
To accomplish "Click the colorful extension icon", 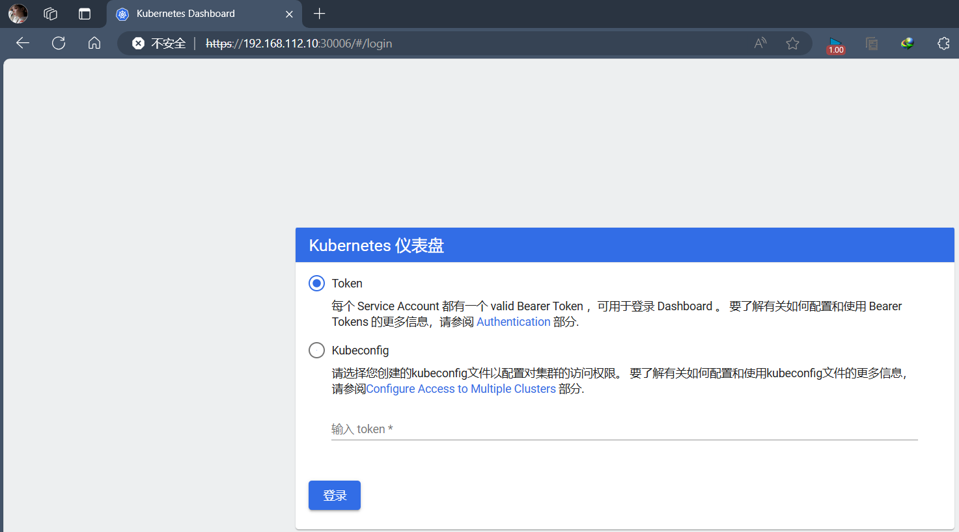I will [908, 43].
